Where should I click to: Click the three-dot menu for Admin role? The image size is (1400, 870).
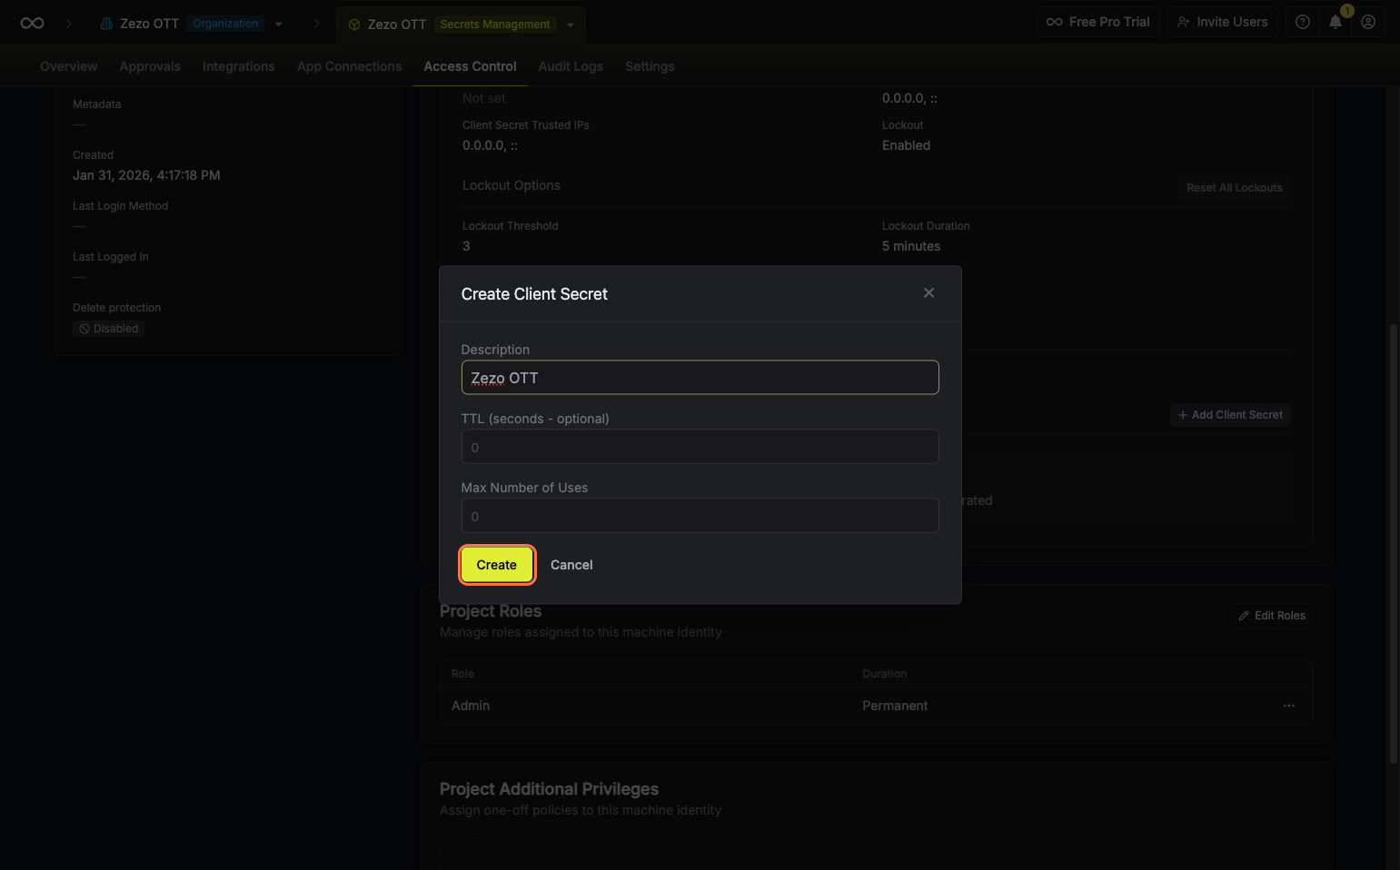pos(1288,706)
